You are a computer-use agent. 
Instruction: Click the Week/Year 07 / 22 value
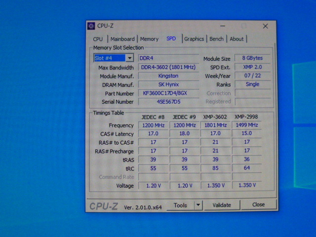252,76
